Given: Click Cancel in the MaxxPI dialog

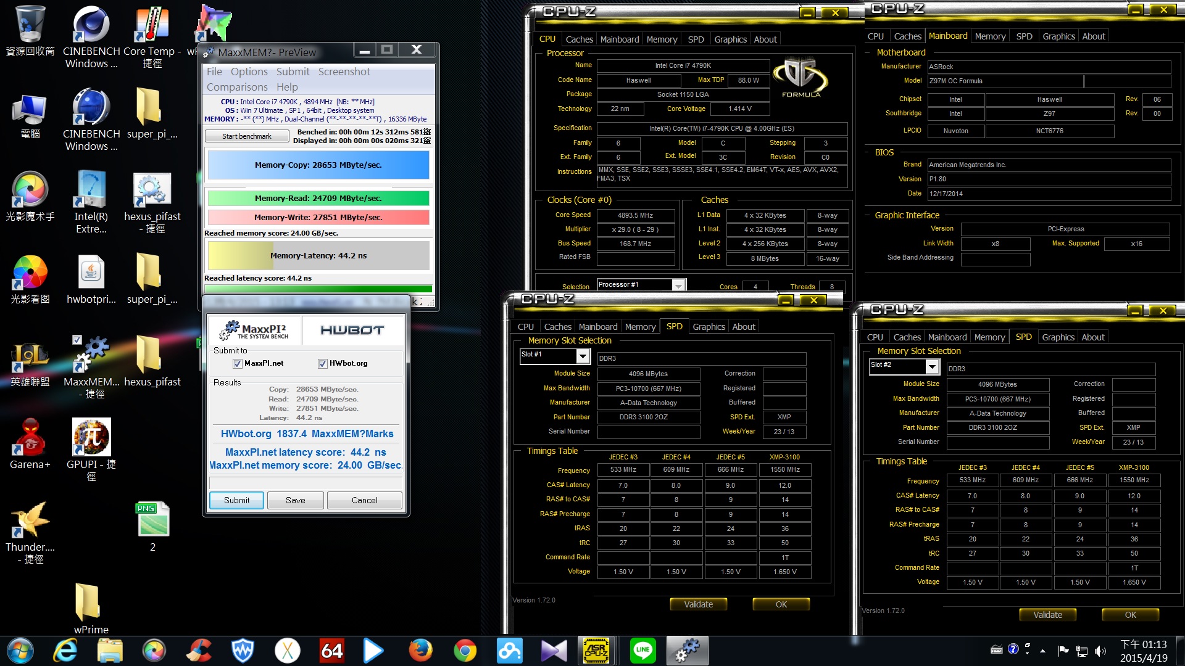Looking at the screenshot, I should click(x=364, y=500).
